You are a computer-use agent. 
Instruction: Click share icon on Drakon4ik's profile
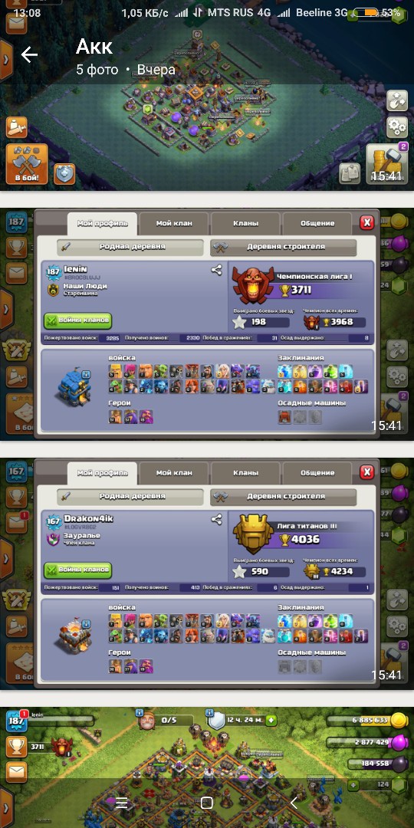216,520
